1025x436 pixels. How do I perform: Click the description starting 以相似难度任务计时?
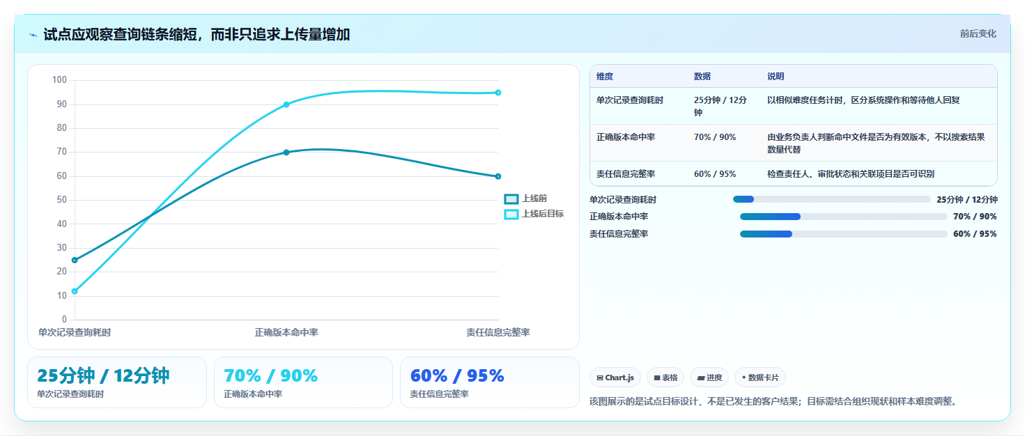point(863,100)
